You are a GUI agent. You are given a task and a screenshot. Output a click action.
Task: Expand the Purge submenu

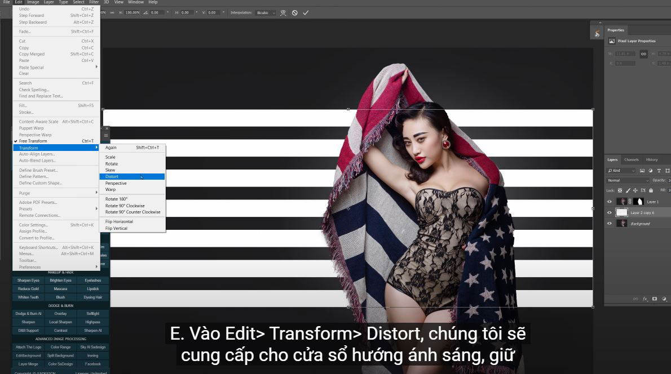click(x=56, y=193)
